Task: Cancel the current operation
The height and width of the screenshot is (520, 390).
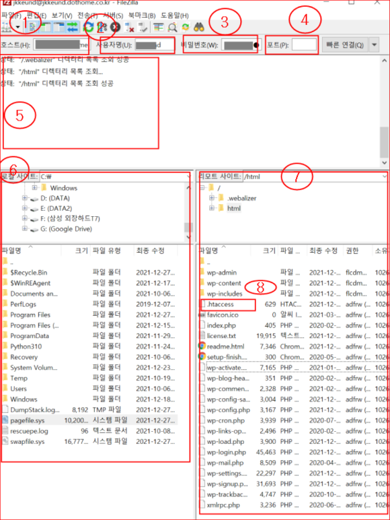Action: pos(115,27)
